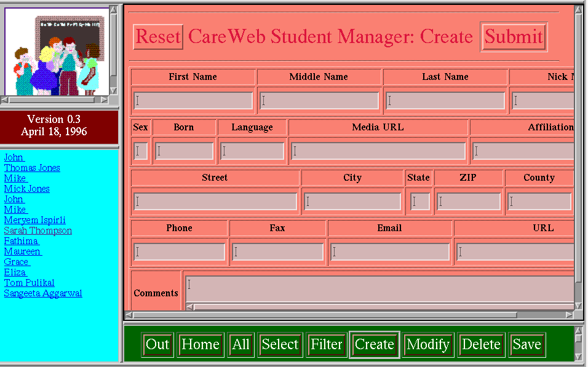Open the Mick Jones student link
The height and width of the screenshot is (367, 588).
pyautogui.click(x=26, y=189)
